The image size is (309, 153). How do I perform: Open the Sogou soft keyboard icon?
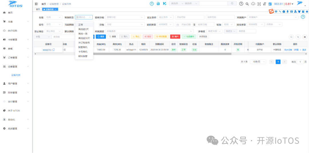[292, 12]
